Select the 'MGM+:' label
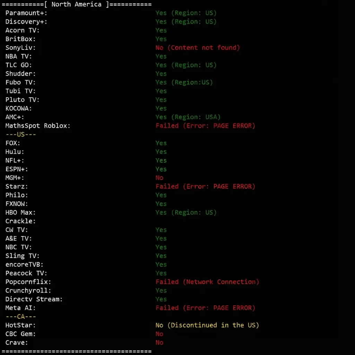The image size is (355, 355). coord(15,178)
